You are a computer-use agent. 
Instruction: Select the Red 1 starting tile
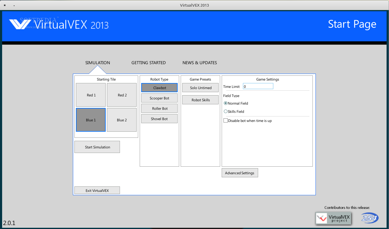91,95
